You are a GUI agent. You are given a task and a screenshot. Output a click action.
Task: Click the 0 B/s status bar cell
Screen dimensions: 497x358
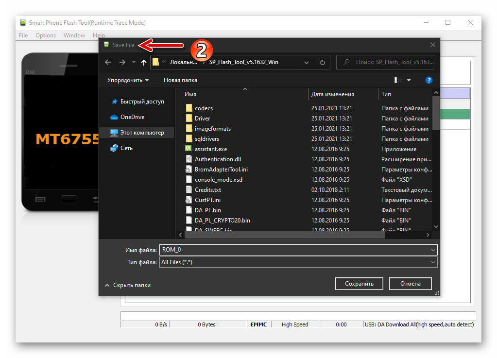point(145,324)
